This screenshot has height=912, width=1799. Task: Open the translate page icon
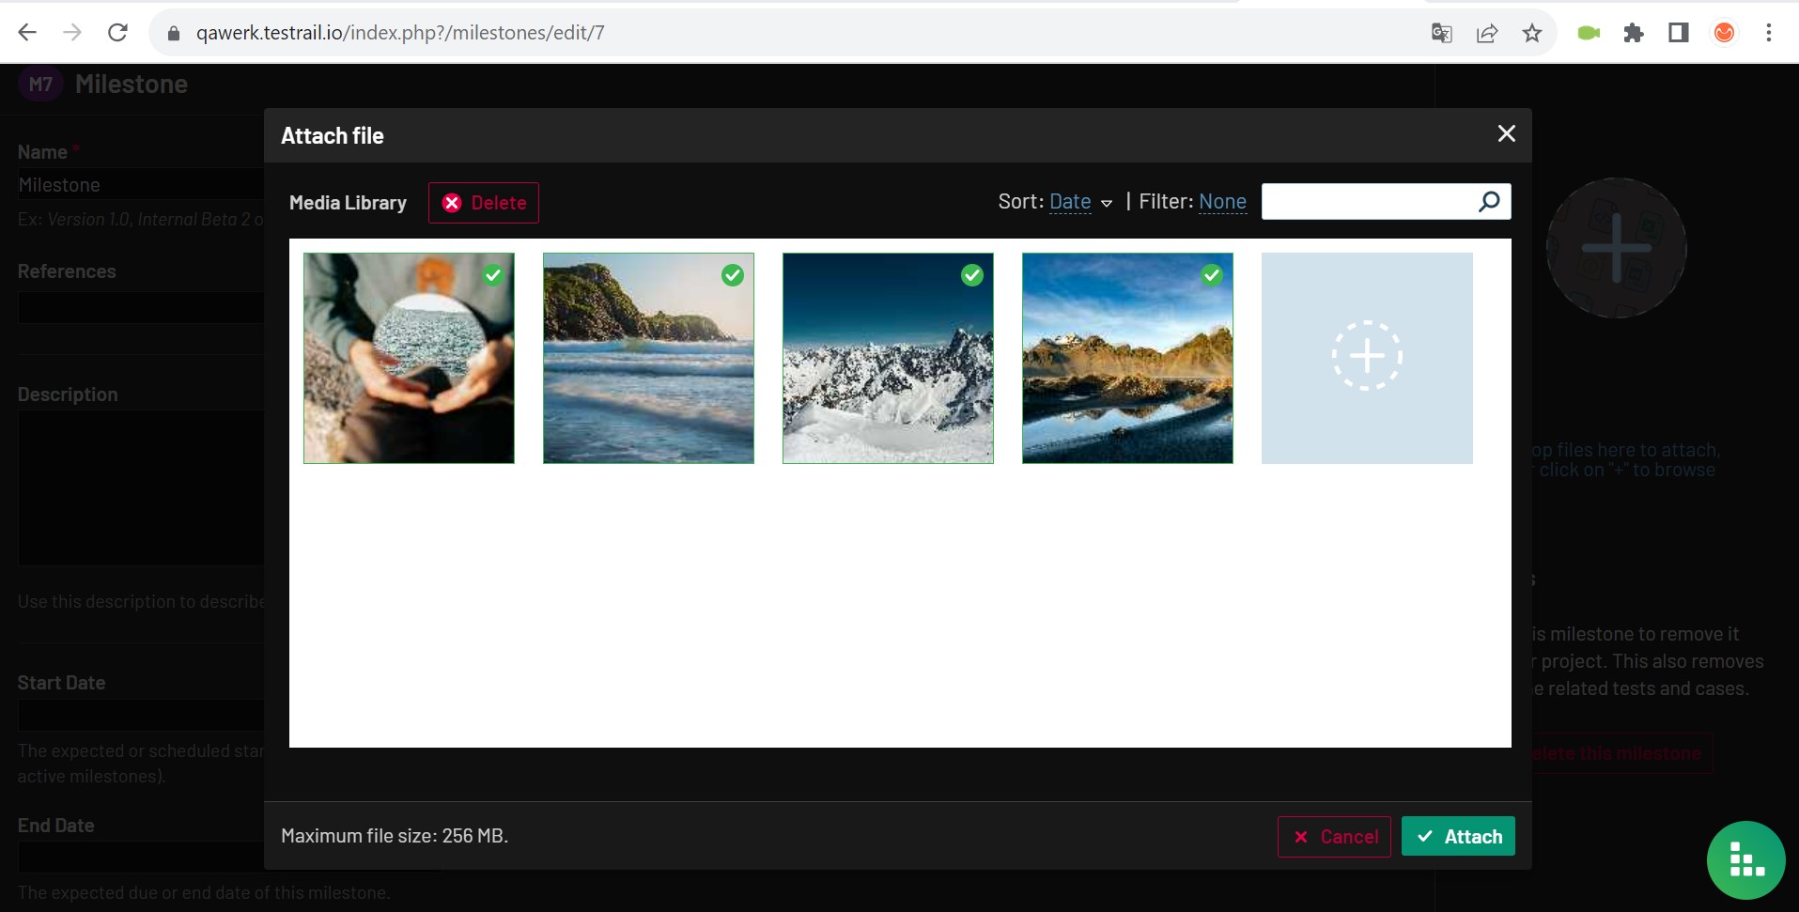pos(1441,33)
